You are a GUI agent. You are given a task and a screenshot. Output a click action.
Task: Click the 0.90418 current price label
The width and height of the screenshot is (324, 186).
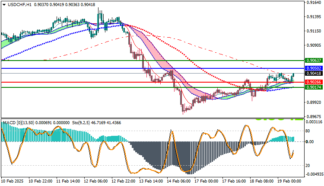pos(314,74)
